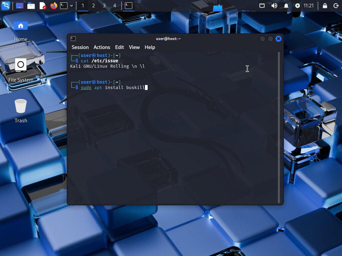Image resolution: width=342 pixels, height=256 pixels.
Task: Log out via the session exit icon
Action: [x=336, y=6]
